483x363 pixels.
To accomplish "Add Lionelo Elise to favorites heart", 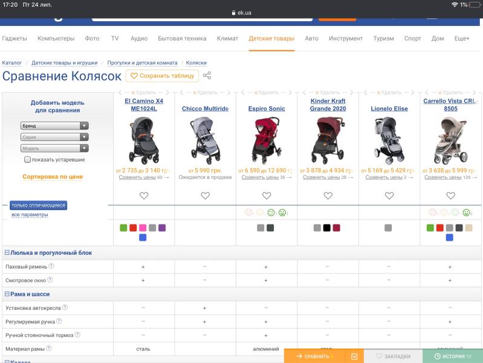I will click(x=389, y=195).
